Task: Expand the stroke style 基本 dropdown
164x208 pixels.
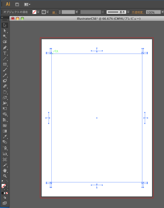Action: pos(128,12)
